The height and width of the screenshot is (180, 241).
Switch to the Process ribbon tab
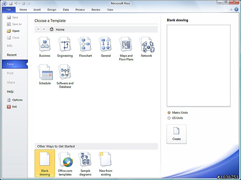coord(80,10)
